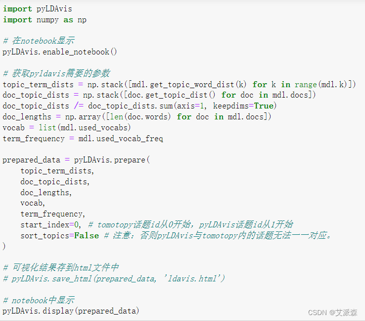
Task: Click the term_frequency assignment line
Action: pyautogui.click(x=83, y=139)
